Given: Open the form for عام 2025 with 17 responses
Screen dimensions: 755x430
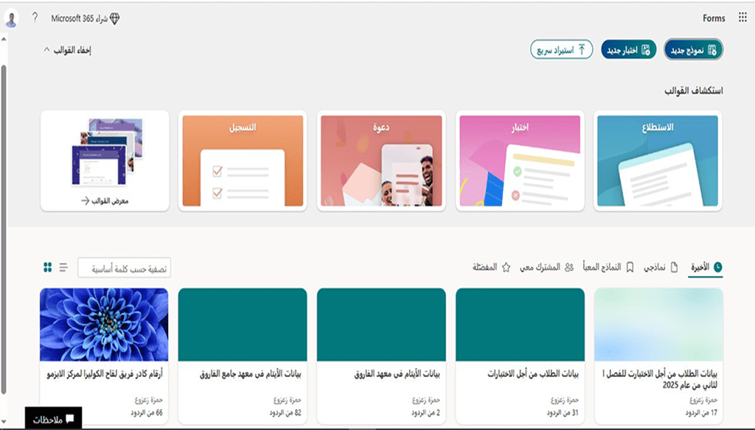Looking at the screenshot, I should tap(658, 356).
